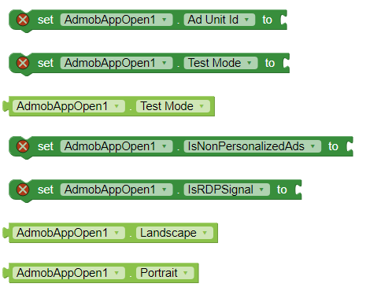Expand the Test Mode dropdown on the getter block
This screenshot has height=291, width=366.
(x=173, y=106)
